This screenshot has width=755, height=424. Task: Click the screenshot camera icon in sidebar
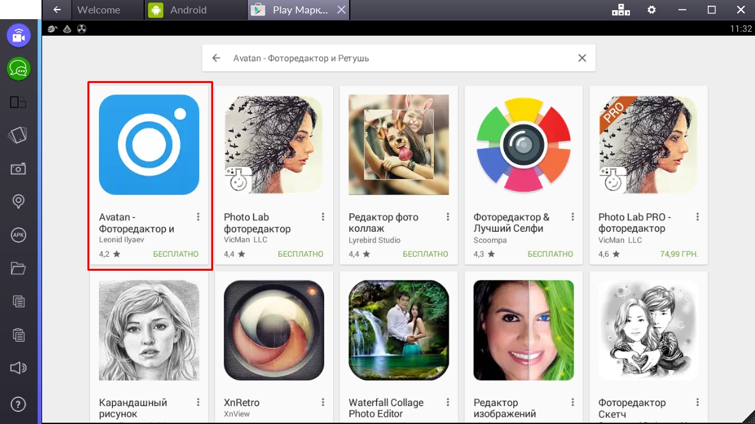[19, 169]
